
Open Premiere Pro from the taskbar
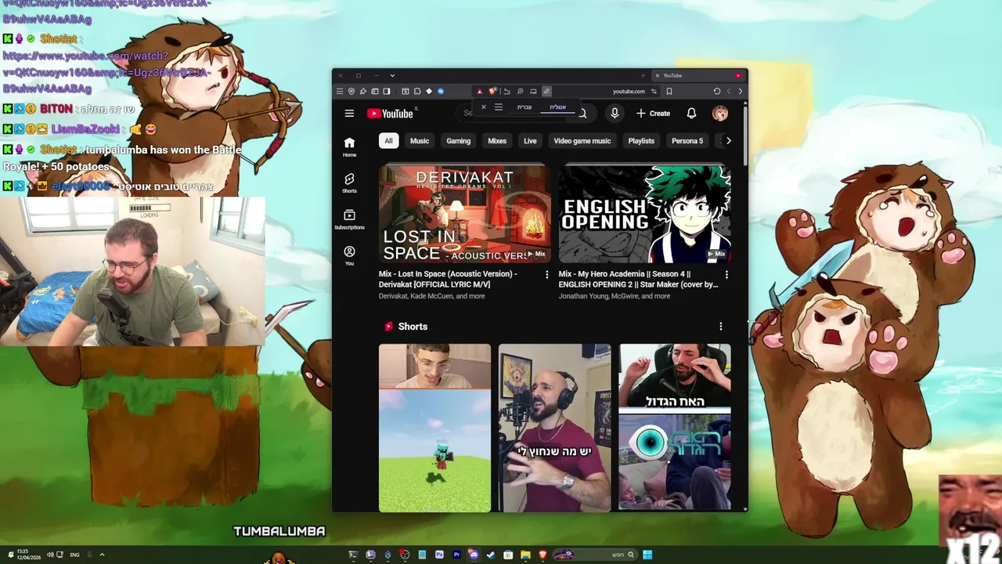(456, 555)
